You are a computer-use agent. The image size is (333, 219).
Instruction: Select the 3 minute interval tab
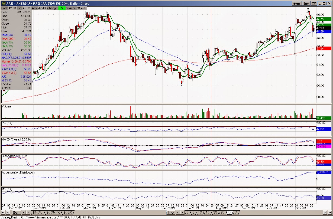pyautogui.click(x=187, y=213)
